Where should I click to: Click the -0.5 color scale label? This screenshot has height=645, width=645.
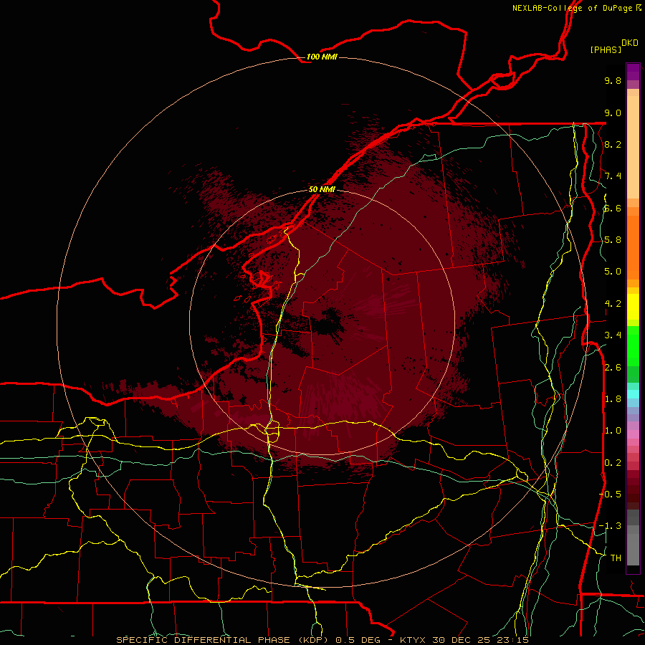[x=611, y=494]
